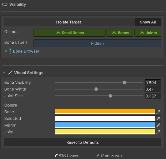Screen dimensions: 166x159
Task: Click the eyedropper next to Bone color
Action: 158,112
